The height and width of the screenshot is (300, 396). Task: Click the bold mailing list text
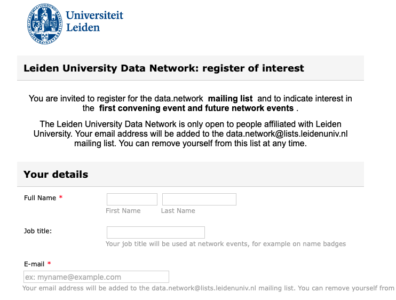coord(230,98)
